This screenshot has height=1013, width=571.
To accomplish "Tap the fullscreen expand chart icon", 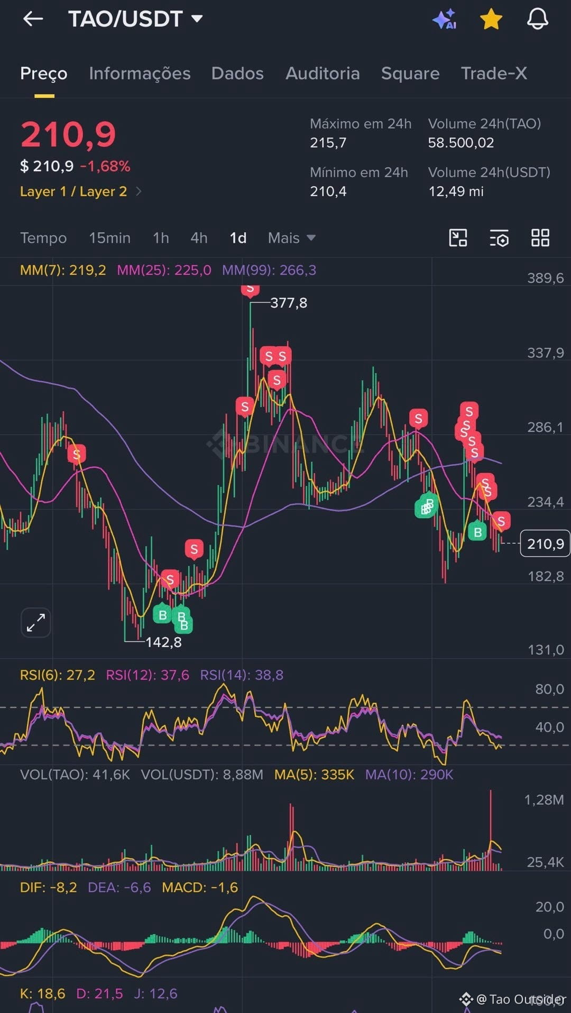I will coord(36,622).
